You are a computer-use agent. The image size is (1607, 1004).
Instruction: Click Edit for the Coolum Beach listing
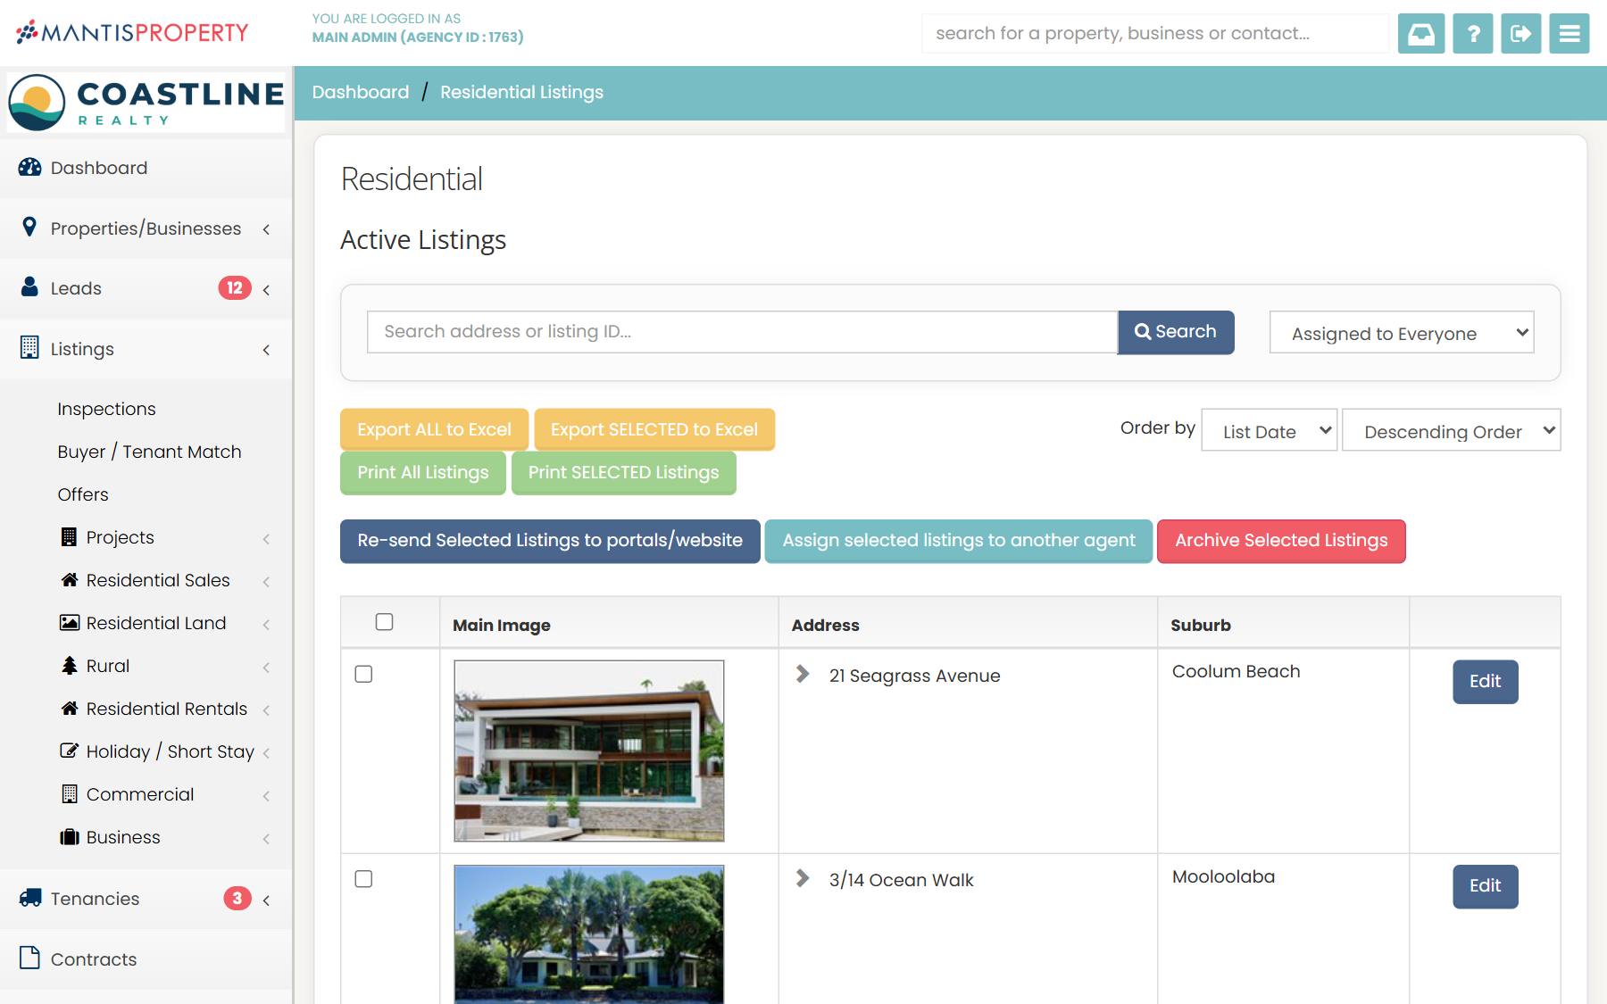point(1485,682)
